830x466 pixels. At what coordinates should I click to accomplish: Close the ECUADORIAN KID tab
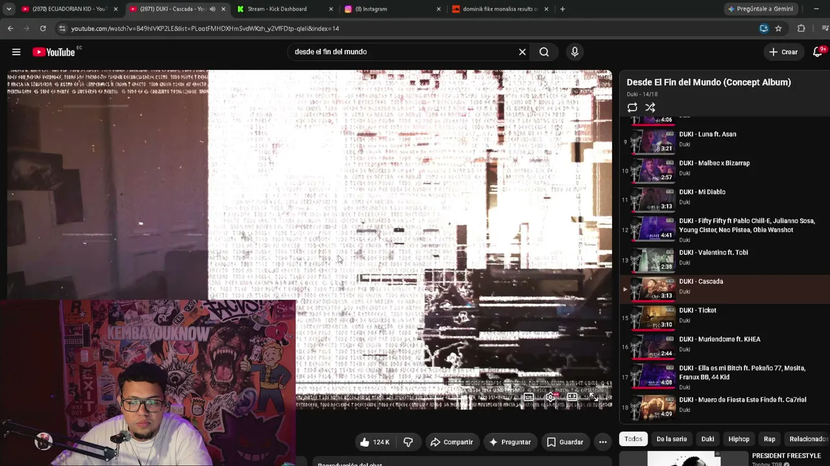(x=116, y=9)
